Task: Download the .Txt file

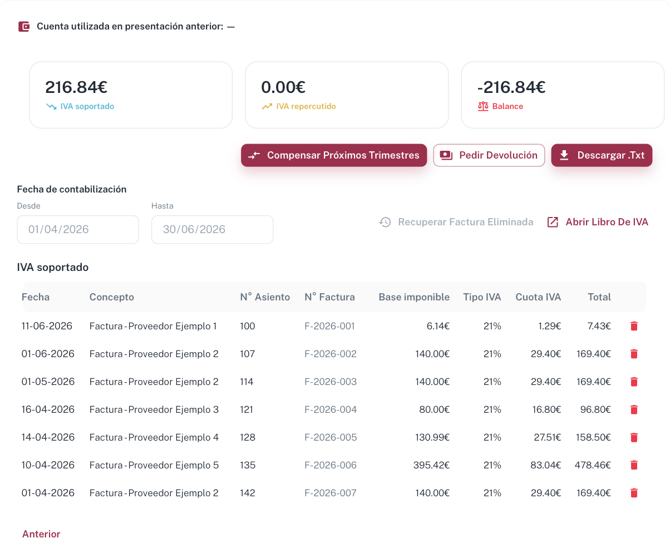Action: click(x=602, y=155)
